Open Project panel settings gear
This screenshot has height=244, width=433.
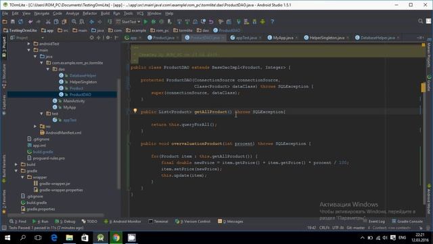(108, 38)
